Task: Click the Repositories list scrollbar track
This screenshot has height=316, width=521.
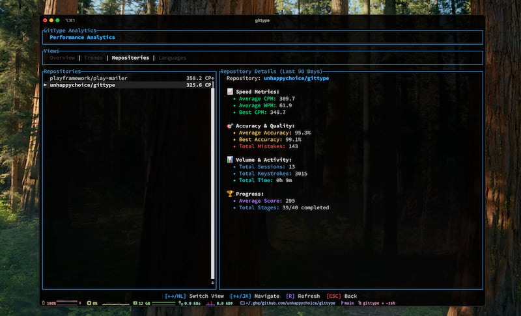Action: 212,182
